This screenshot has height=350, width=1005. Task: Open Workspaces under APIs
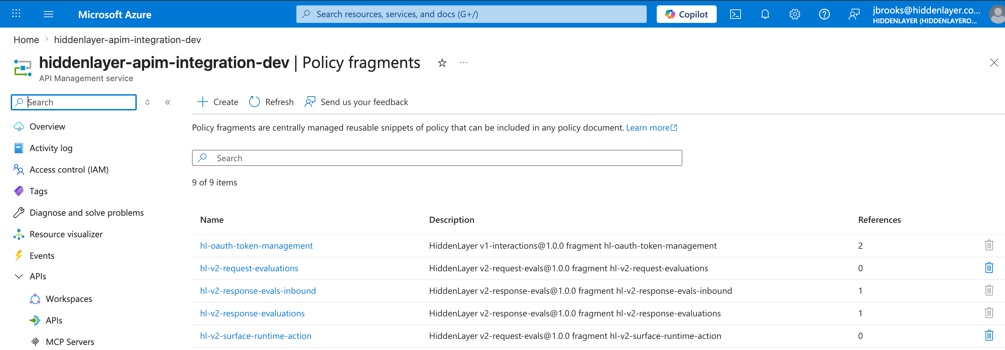(x=69, y=299)
